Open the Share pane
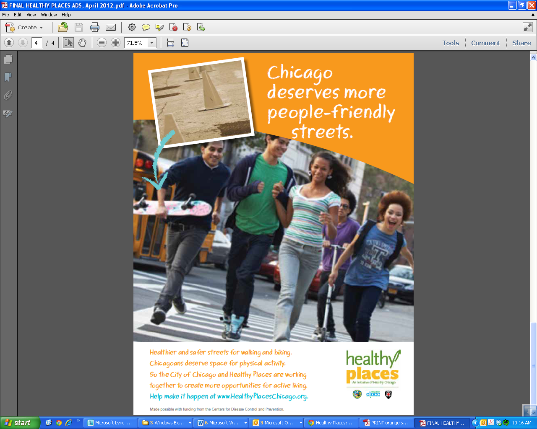 click(x=521, y=43)
